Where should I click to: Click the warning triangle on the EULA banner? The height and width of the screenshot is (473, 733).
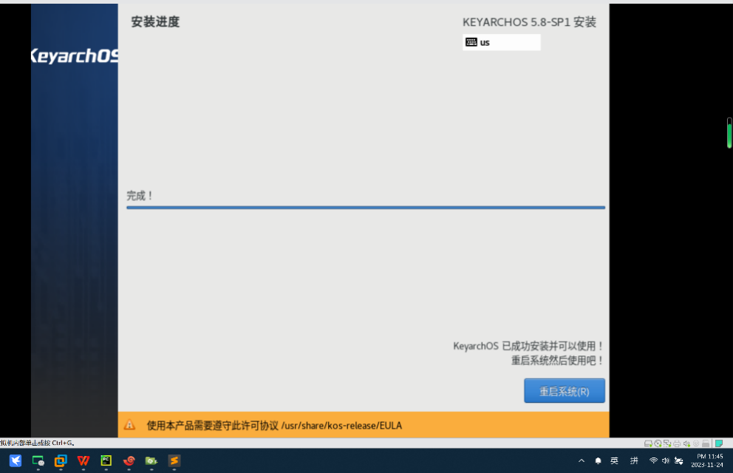click(131, 425)
